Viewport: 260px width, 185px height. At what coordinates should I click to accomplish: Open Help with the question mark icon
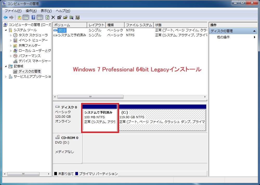pos(33,17)
